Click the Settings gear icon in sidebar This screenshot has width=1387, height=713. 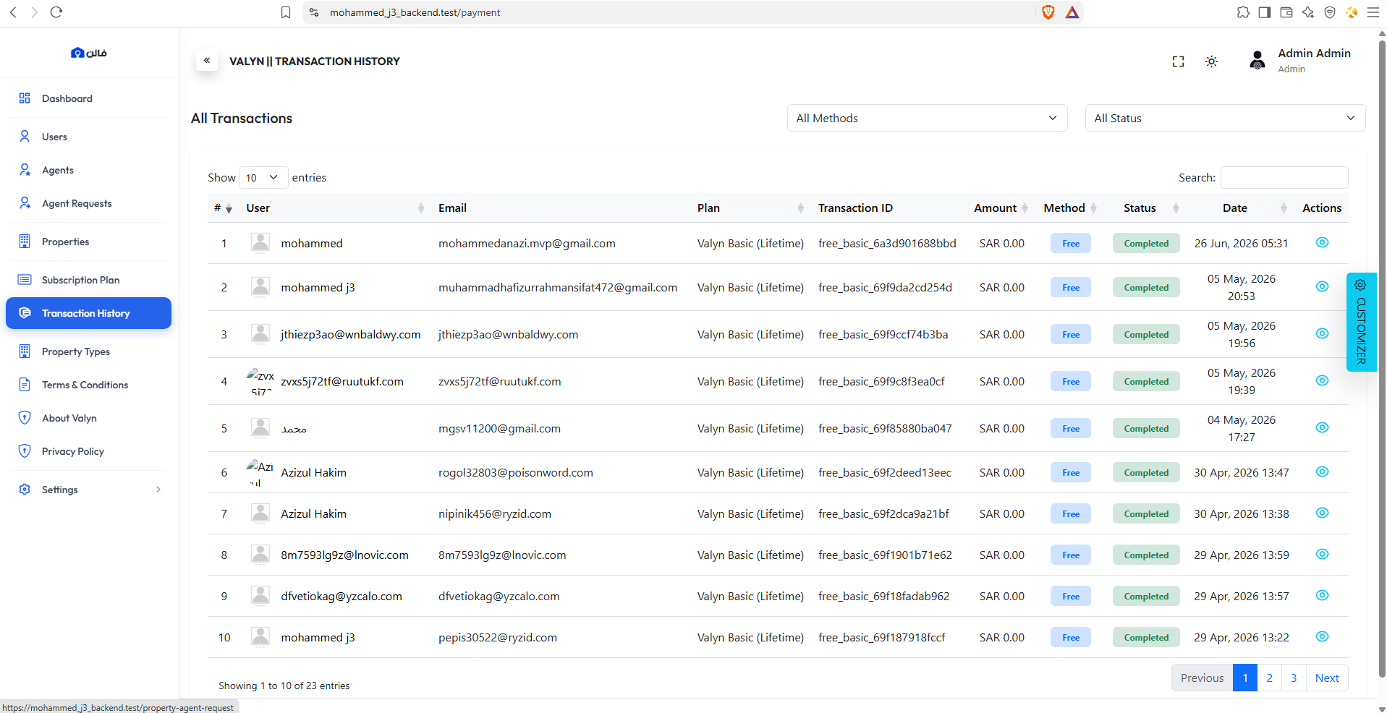click(x=25, y=490)
